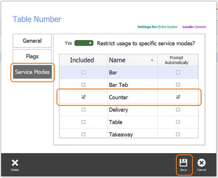Click the Settings for: Entire System label
The height and width of the screenshot is (178, 218).
tap(157, 27)
